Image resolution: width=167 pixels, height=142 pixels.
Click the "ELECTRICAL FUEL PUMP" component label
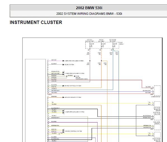coord(157,113)
